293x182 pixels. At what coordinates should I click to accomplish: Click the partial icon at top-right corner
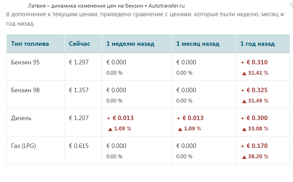(292, 6)
